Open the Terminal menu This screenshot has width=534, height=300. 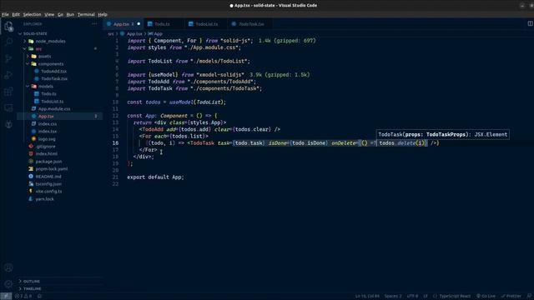(86, 15)
